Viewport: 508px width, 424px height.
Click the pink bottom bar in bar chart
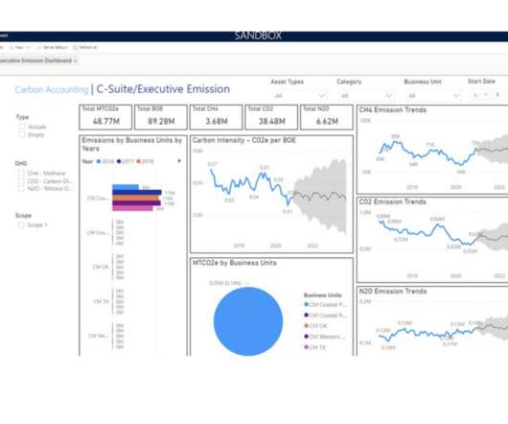tap(132, 208)
